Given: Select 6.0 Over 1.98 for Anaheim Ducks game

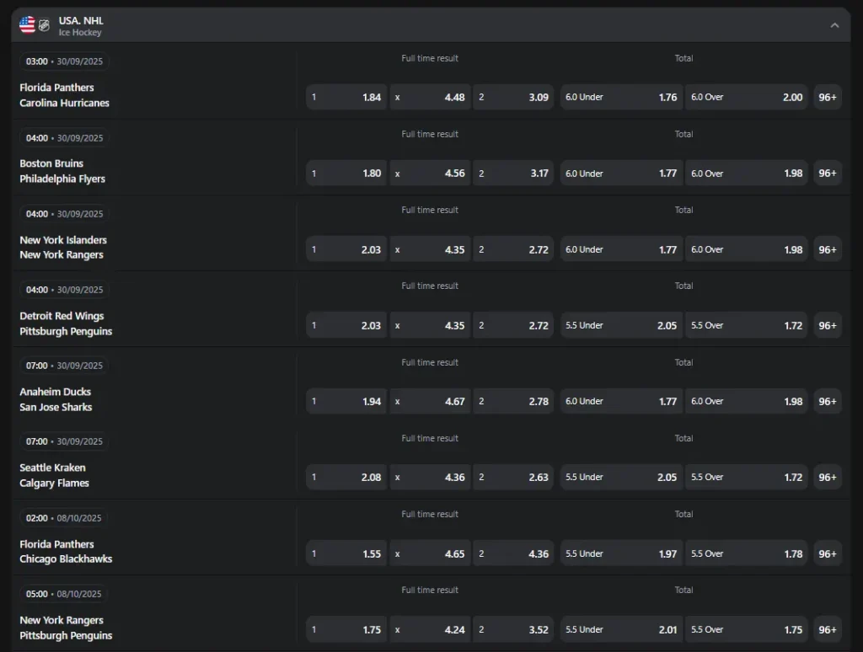Looking at the screenshot, I should (746, 402).
